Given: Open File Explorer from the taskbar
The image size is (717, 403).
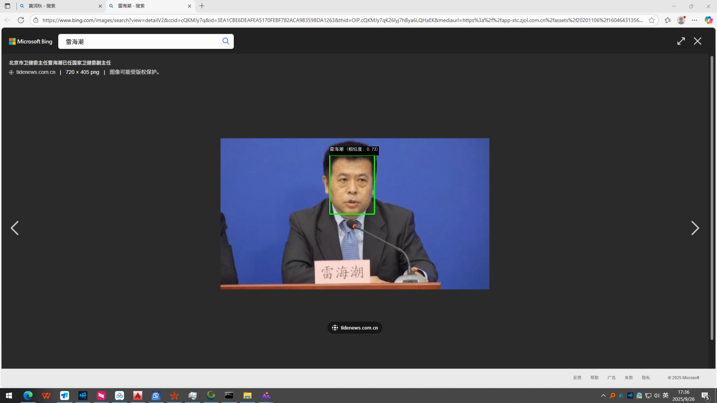Looking at the screenshot, I should point(247,396).
